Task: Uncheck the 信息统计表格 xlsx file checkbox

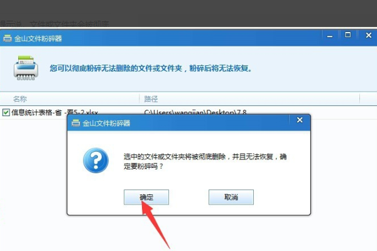Action: point(6,112)
